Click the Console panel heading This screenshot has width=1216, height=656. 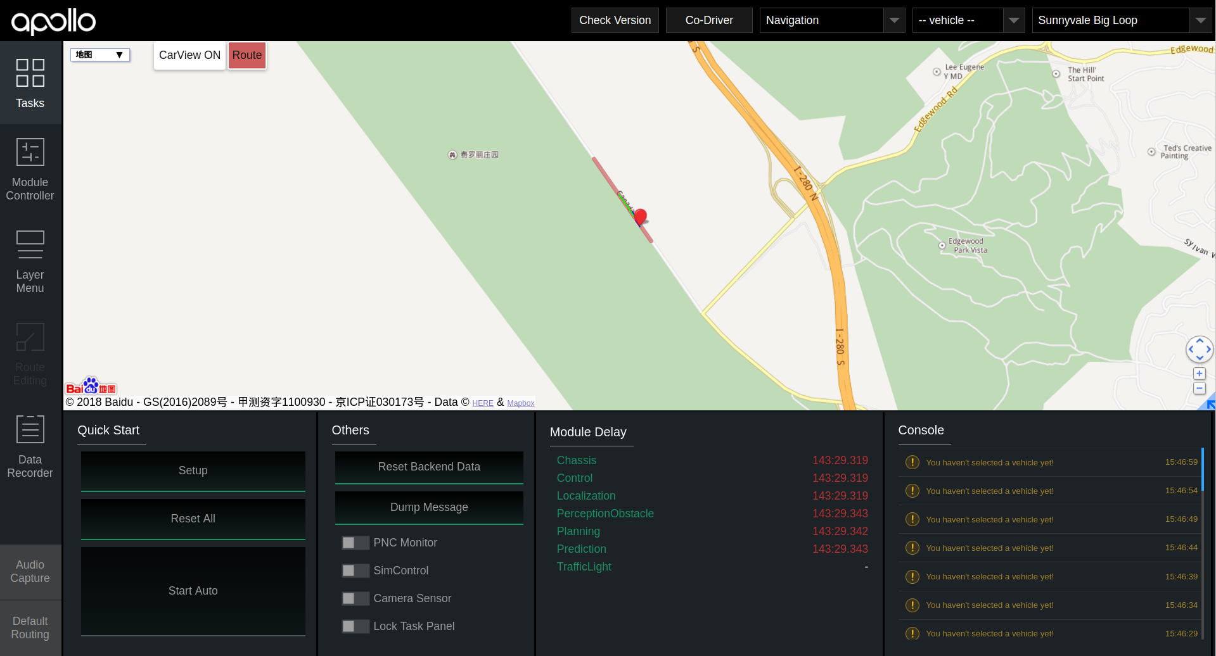coord(921,430)
